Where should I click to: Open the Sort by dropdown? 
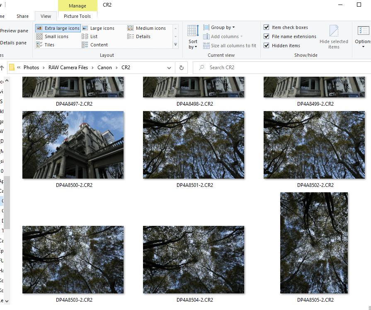[193, 37]
